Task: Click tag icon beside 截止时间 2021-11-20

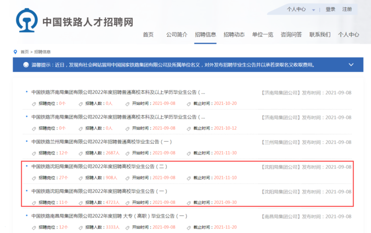Action: [189, 228]
